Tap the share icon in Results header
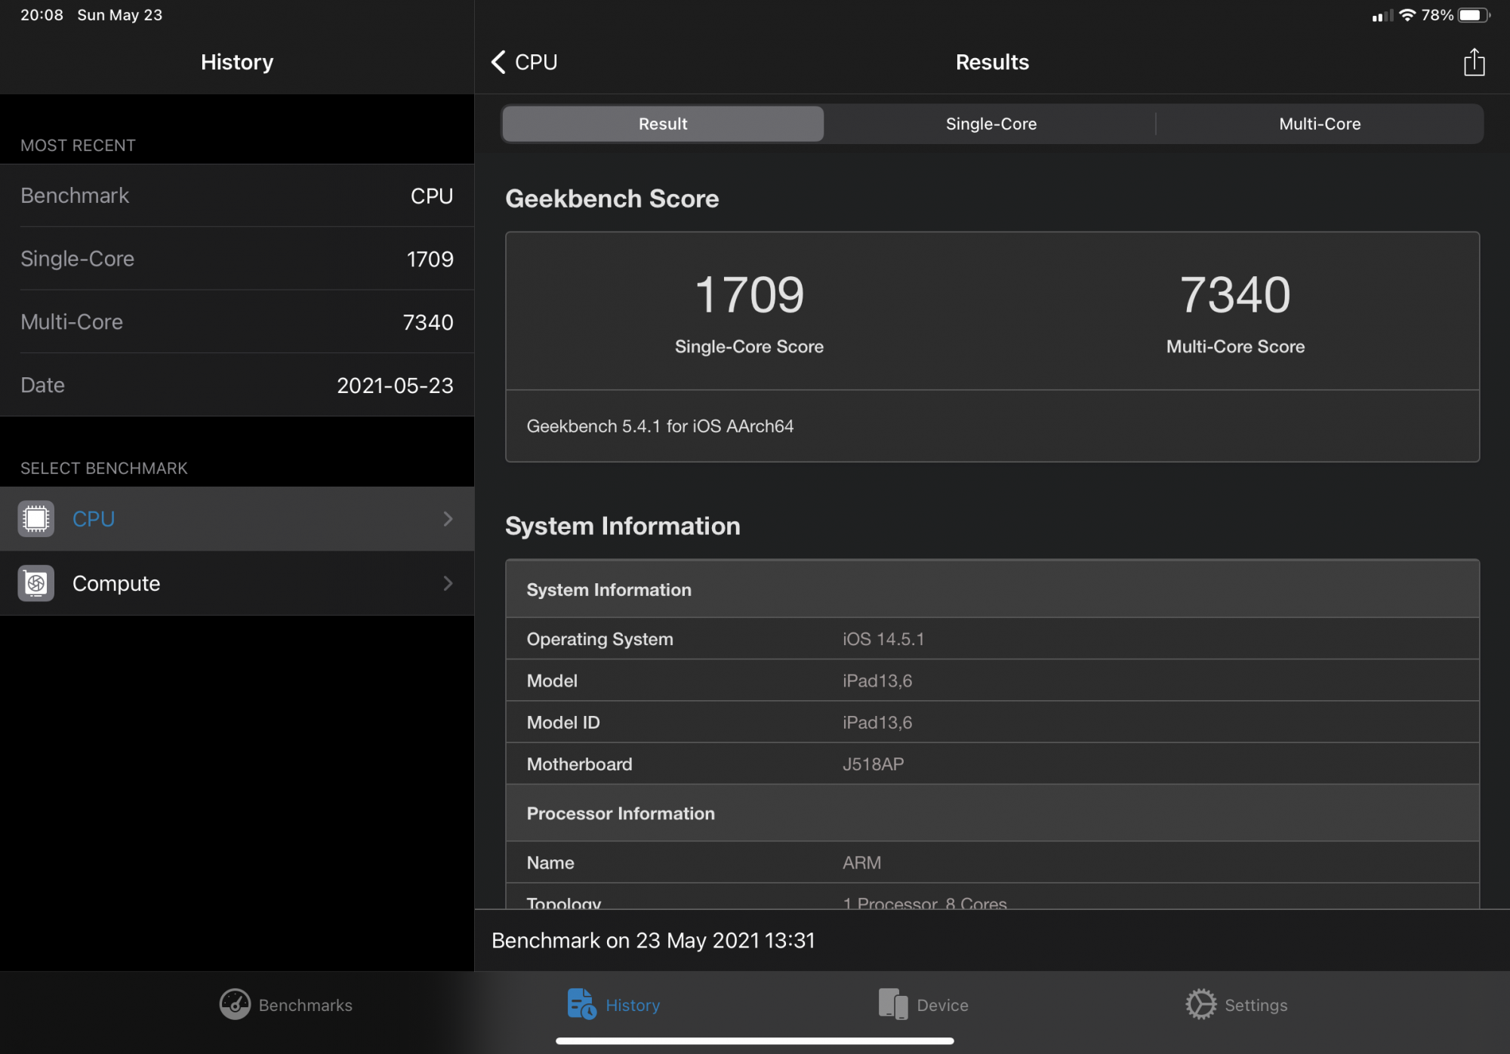This screenshot has height=1054, width=1510. 1474,63
